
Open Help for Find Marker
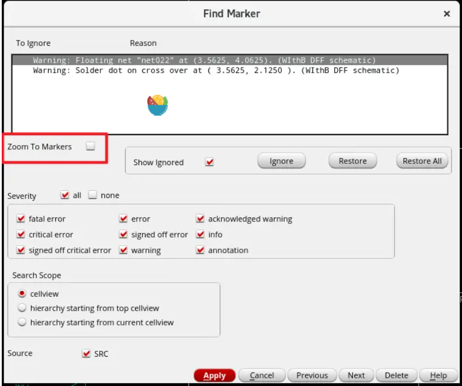(439, 375)
